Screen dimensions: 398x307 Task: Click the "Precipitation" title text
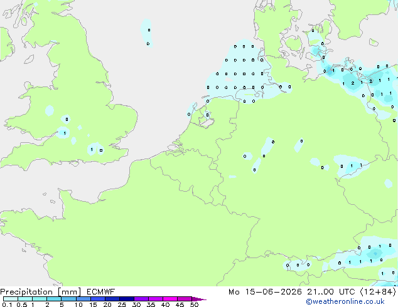click(x=26, y=292)
